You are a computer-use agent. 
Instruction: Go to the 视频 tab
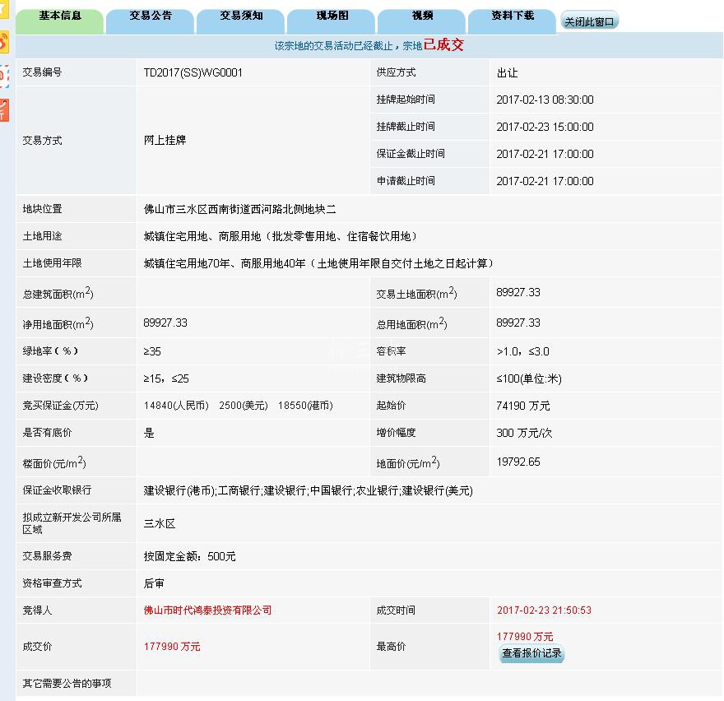tap(422, 16)
